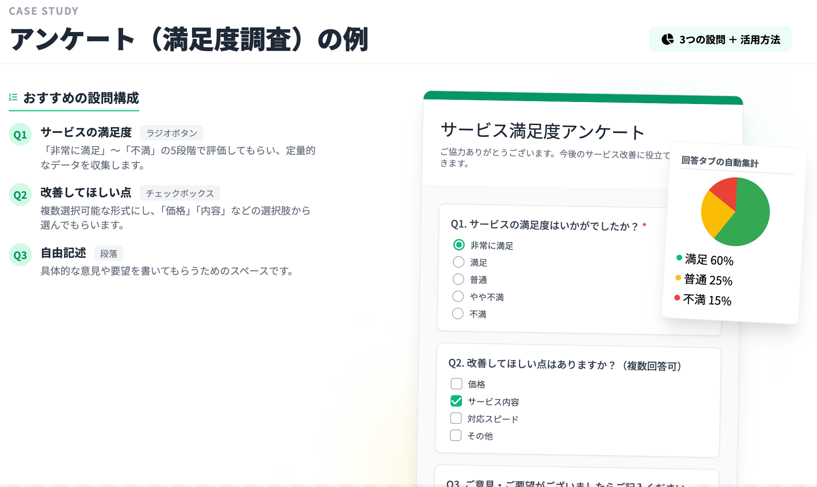817x487 pixels.
Task: Click the 回答タブの自動集計 card title
Action: [x=720, y=162]
